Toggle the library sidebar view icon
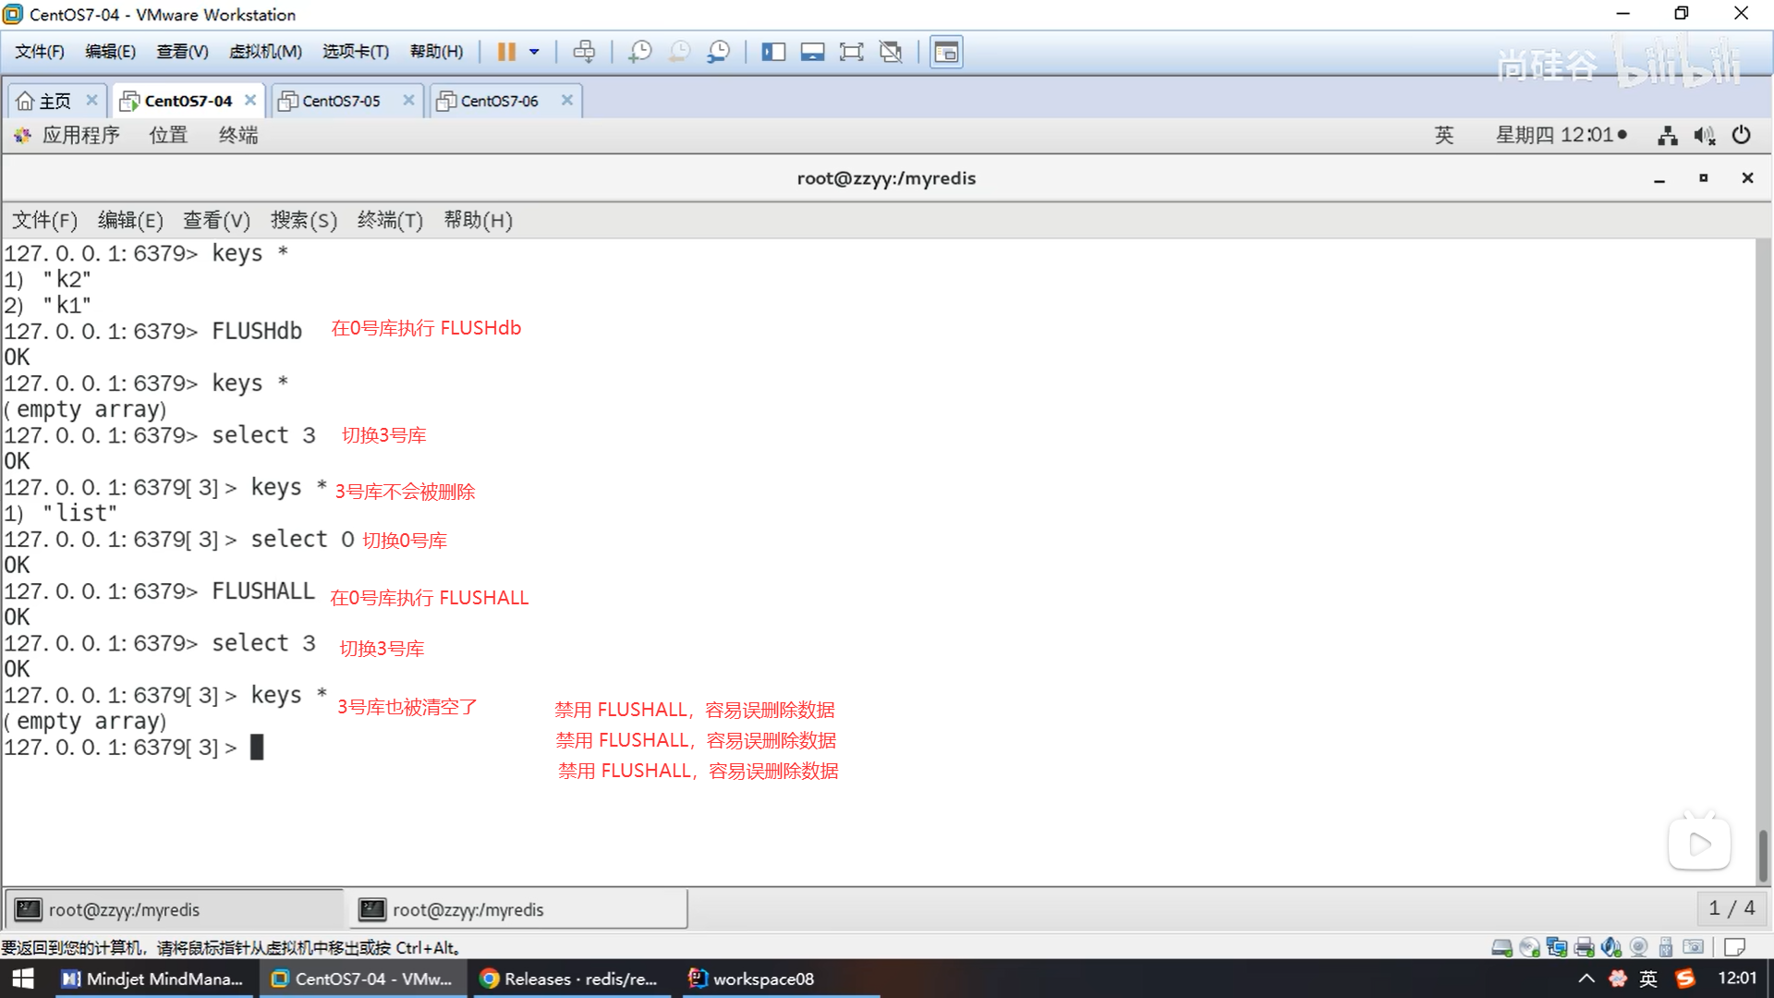1774x998 pixels. [773, 52]
